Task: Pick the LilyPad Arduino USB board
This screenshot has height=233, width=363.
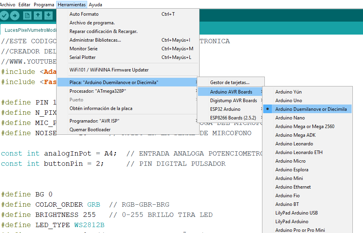Action: pyautogui.click(x=308, y=213)
